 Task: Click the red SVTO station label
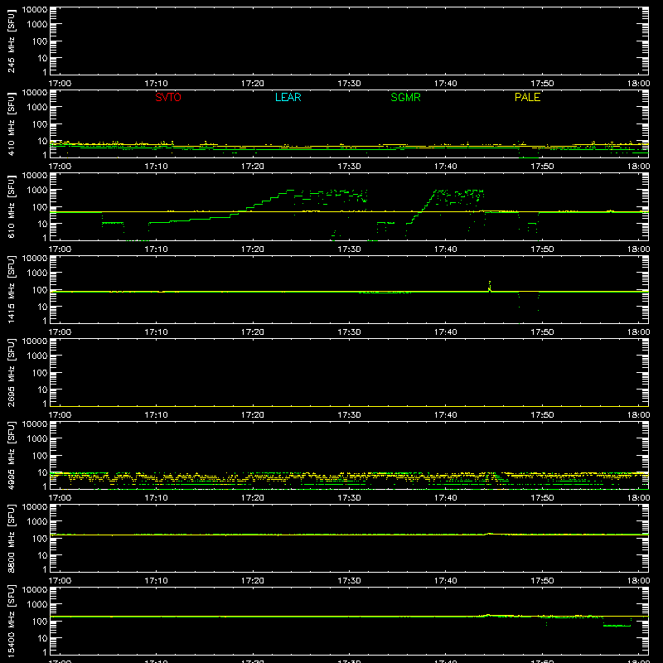(x=168, y=97)
